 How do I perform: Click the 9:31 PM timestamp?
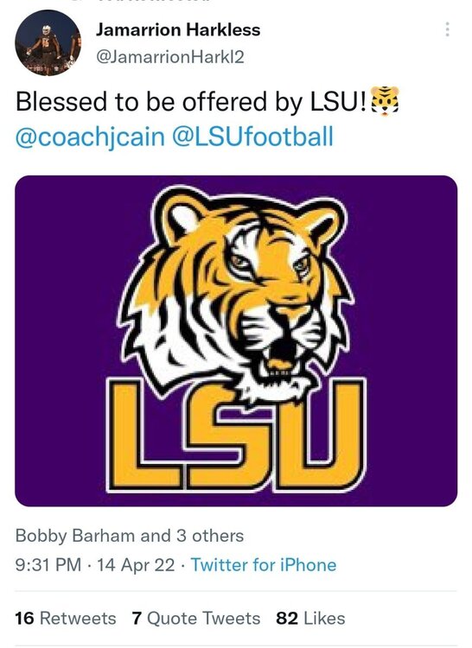[48, 565]
